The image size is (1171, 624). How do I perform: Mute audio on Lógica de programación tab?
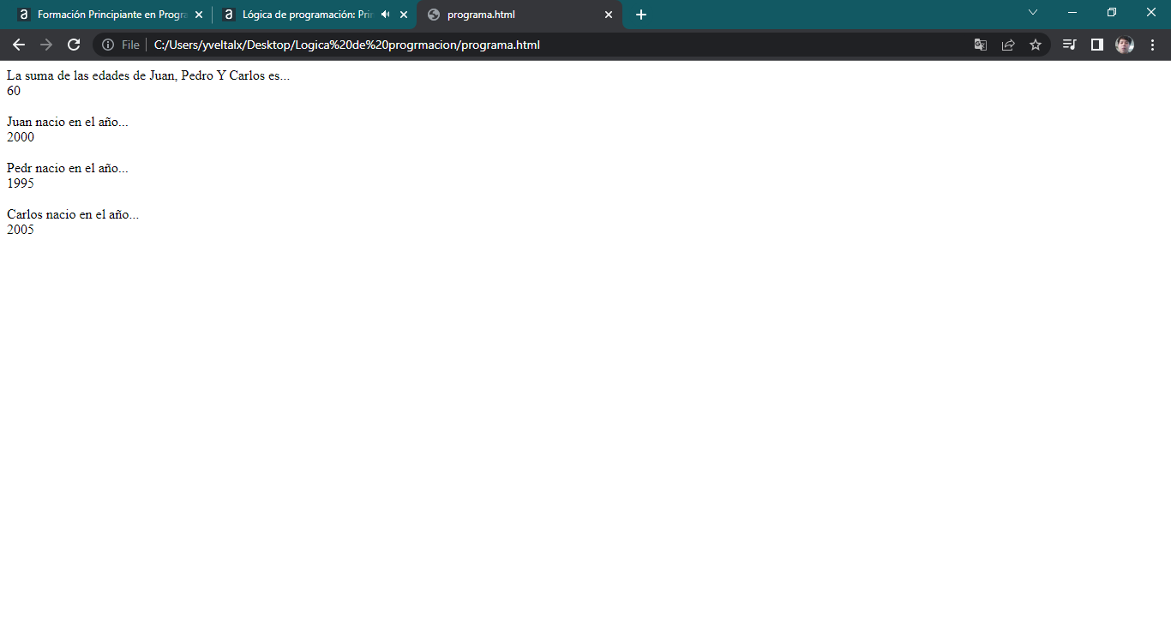pos(385,15)
